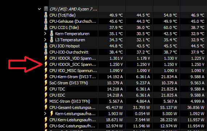This screenshot has height=131, width=207.
Task: Select the MISC-Strom (SVI3 TFN) row
Action: pos(125,101)
